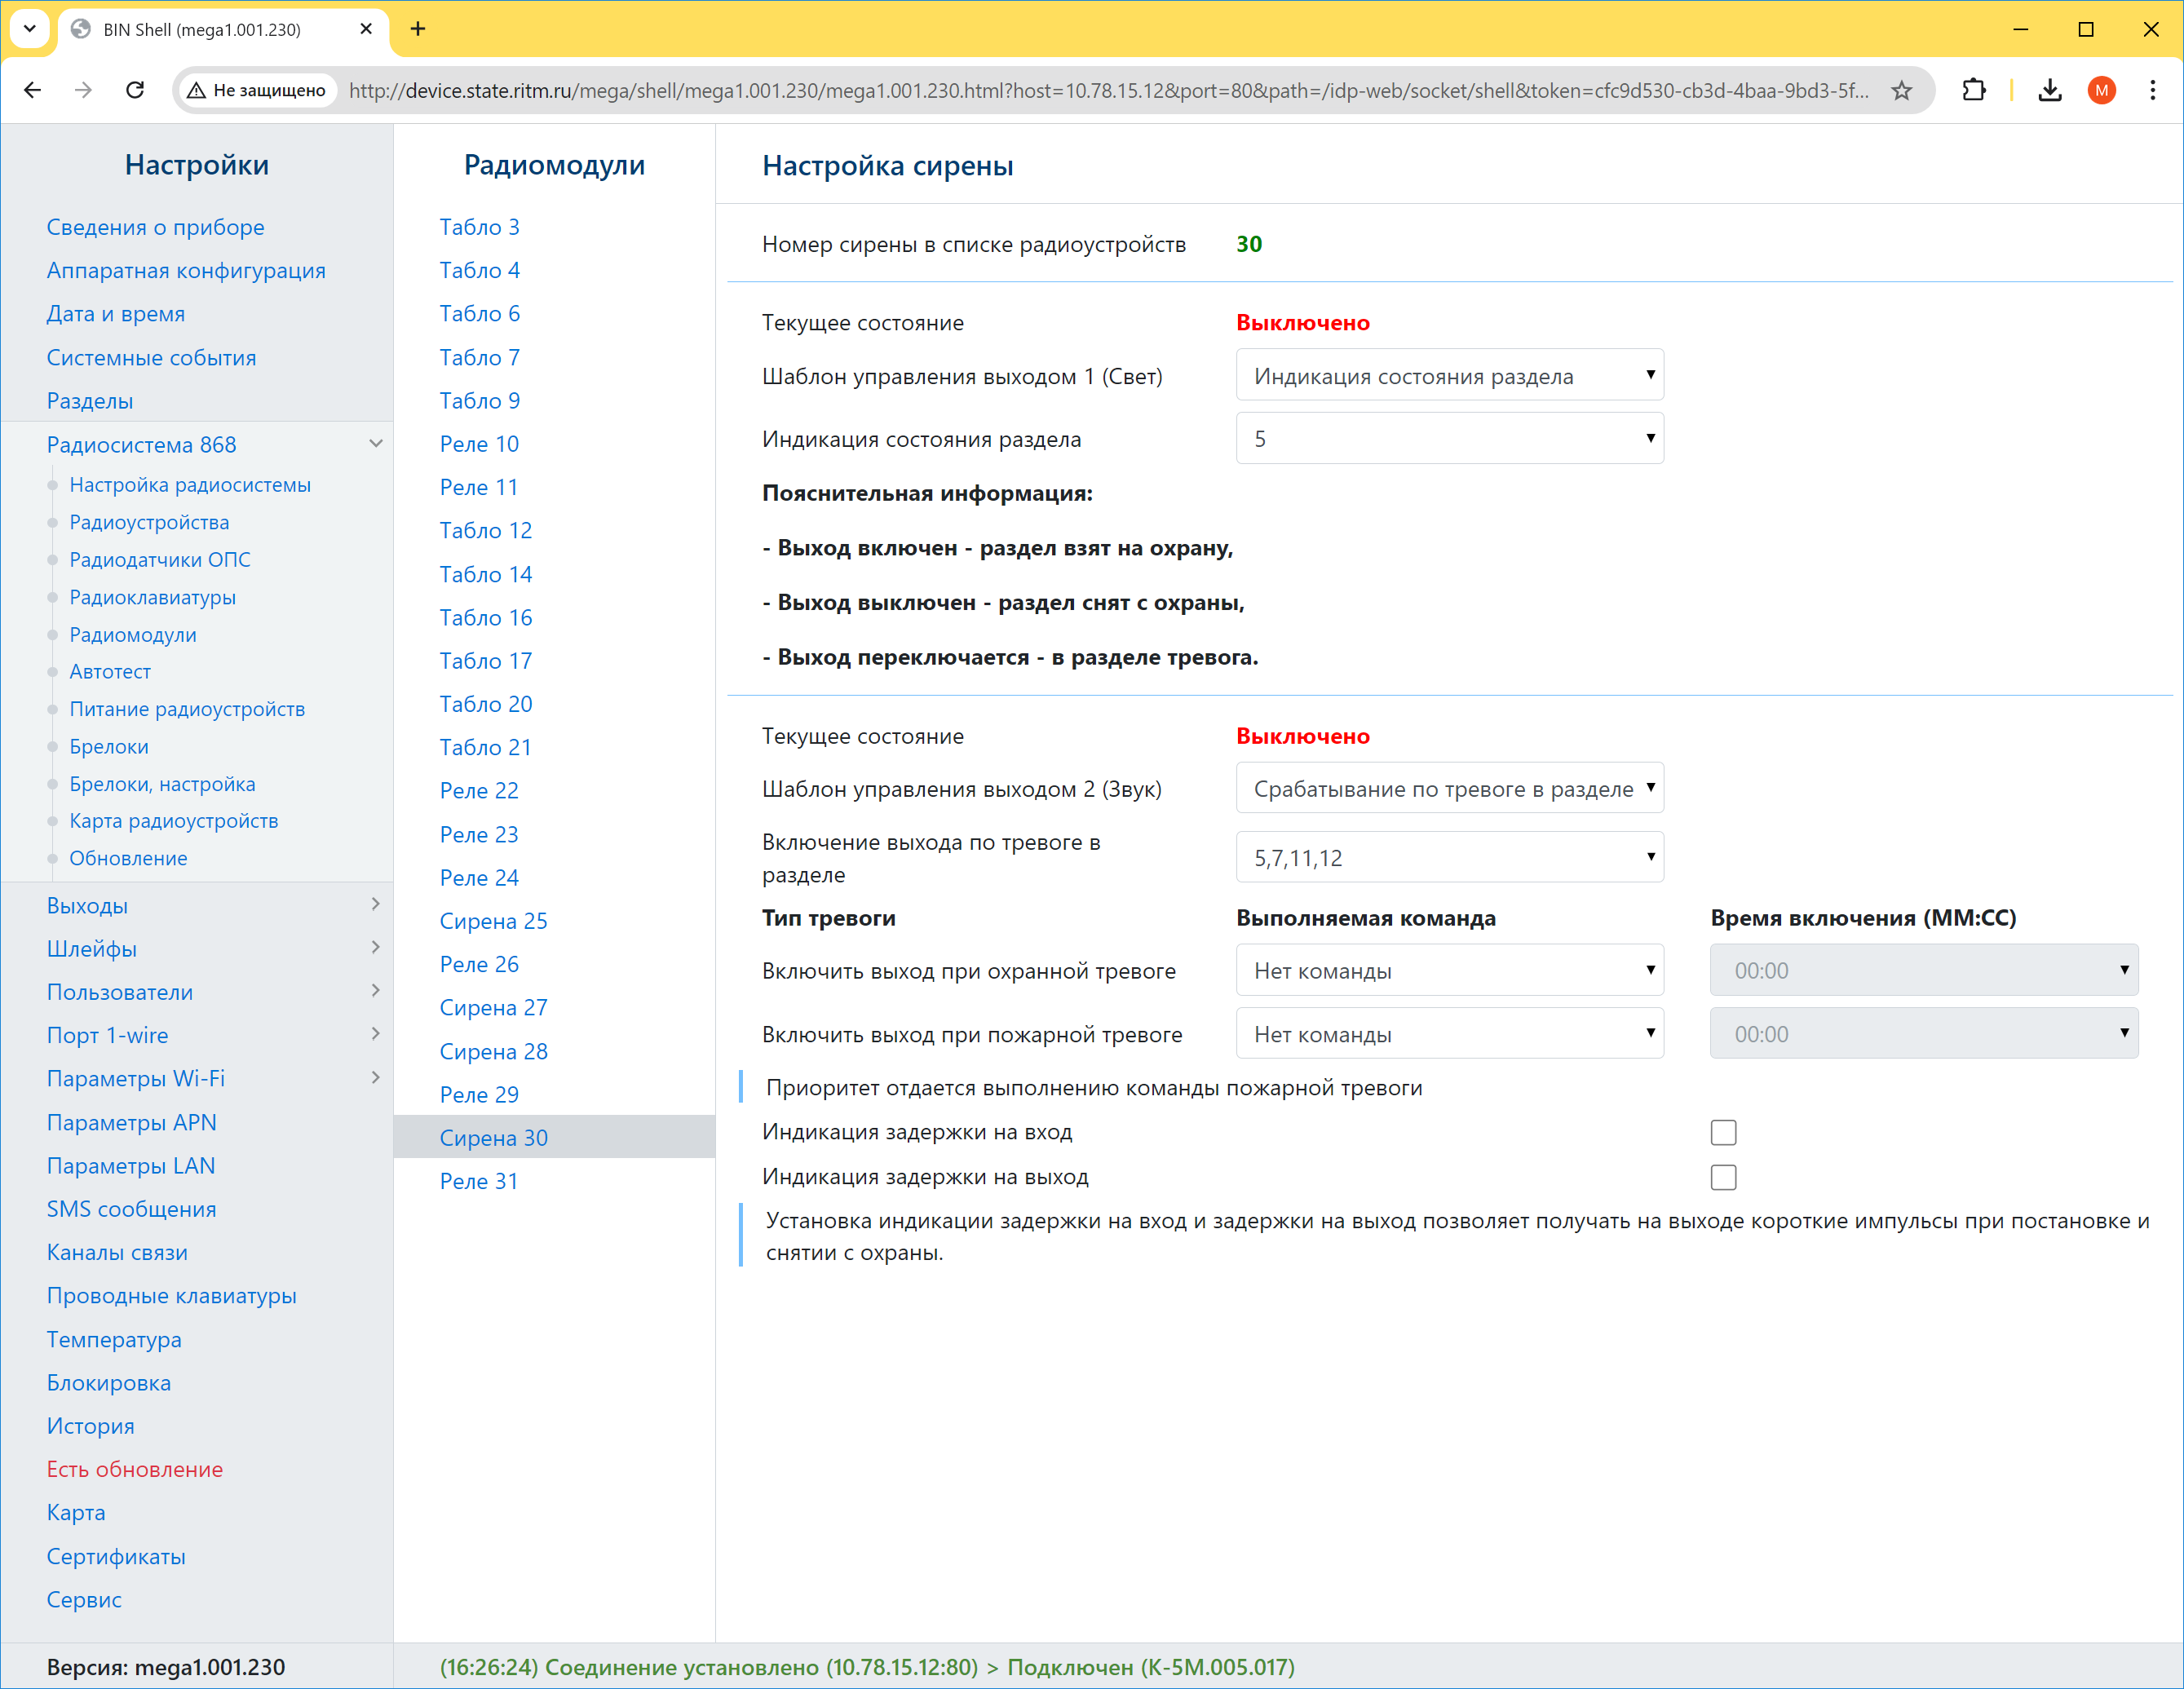Viewport: 2184px width, 1689px height.
Task: Expand the Шлейфы section chevron
Action: pyautogui.click(x=375, y=948)
